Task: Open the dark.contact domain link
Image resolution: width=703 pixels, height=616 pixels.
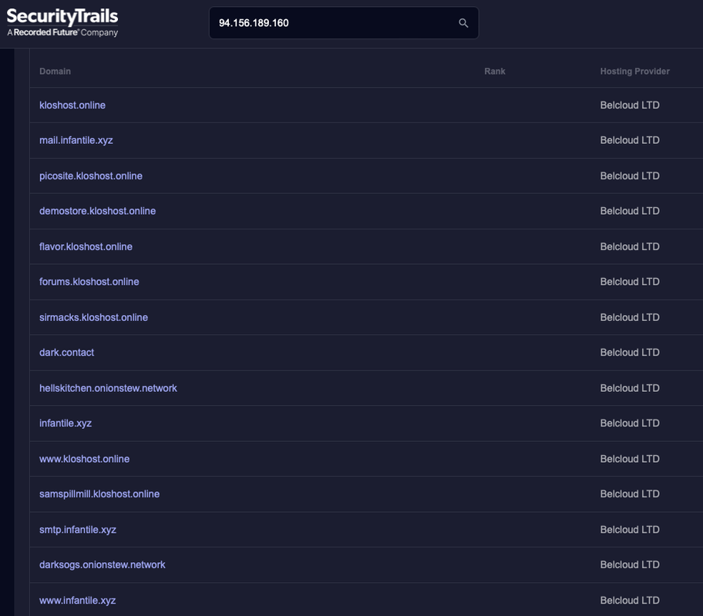Action: [66, 353]
